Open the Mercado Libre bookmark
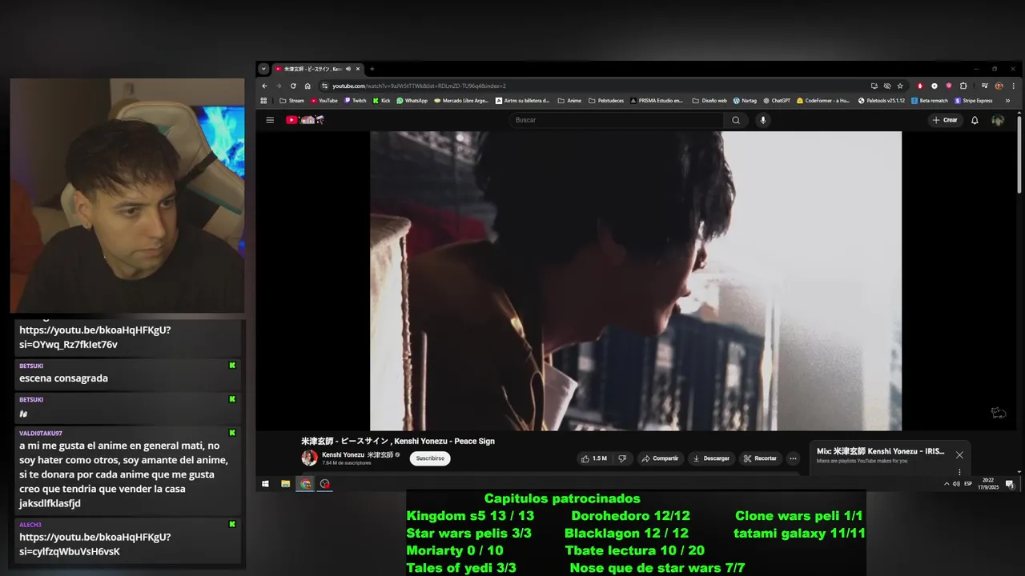 (460, 101)
